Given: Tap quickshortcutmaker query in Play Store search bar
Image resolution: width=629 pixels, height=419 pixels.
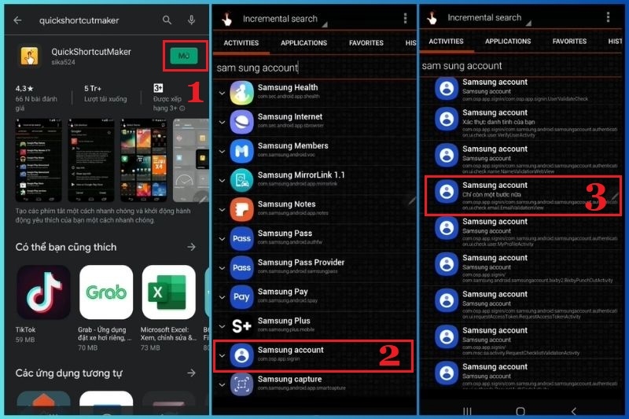Looking at the screenshot, I should point(79,20).
